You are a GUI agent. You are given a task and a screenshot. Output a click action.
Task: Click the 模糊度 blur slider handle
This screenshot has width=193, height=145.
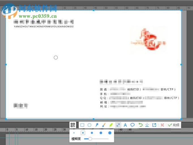[x=90, y=139]
